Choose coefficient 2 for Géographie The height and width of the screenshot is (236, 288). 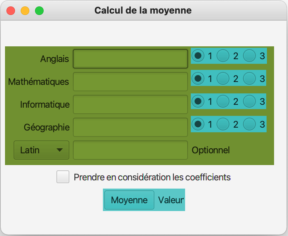223,124
